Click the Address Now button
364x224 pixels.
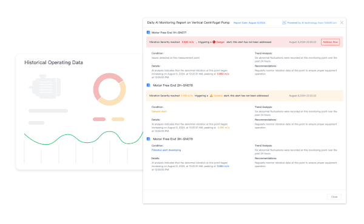(330, 42)
